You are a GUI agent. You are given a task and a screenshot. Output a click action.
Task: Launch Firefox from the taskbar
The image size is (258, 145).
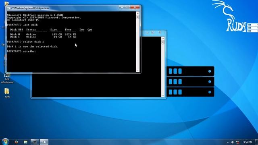16,142
